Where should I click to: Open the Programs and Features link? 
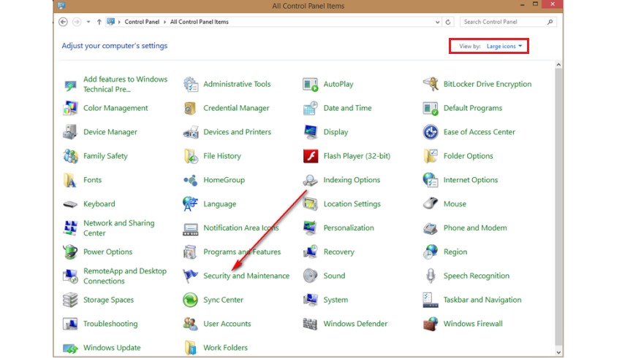point(242,252)
